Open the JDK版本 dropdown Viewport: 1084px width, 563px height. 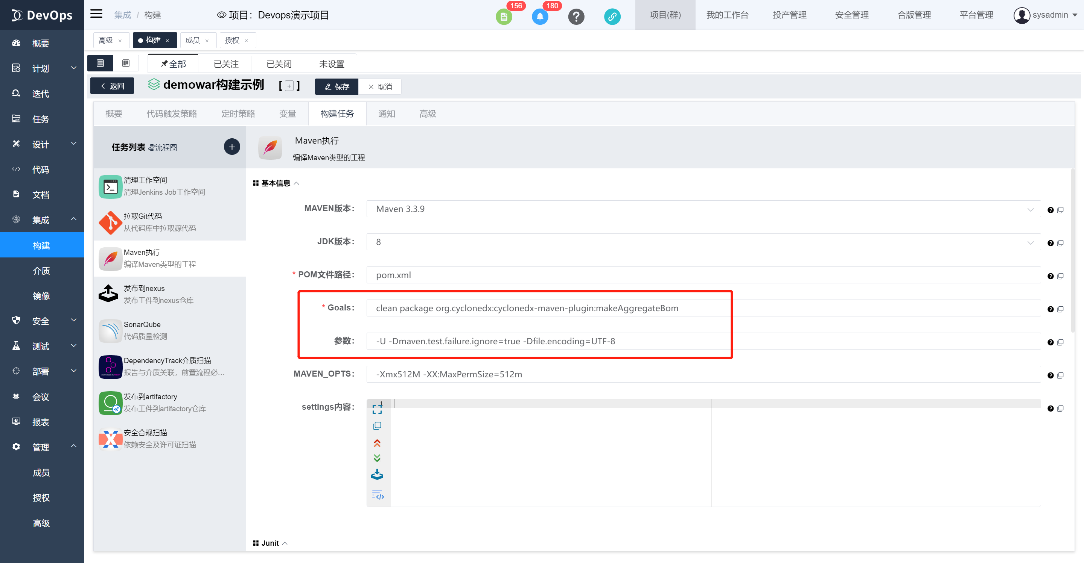coord(703,242)
